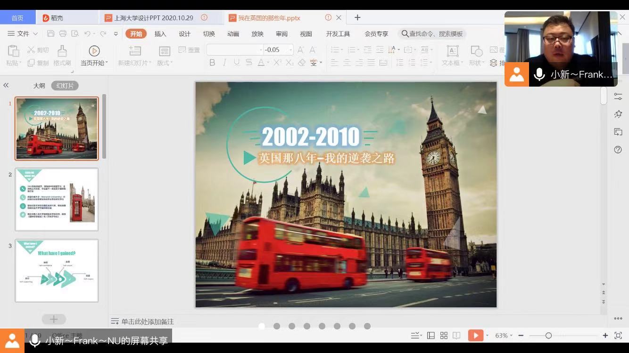
Task: Select the format painter (格式刷)
Action: click(62, 56)
